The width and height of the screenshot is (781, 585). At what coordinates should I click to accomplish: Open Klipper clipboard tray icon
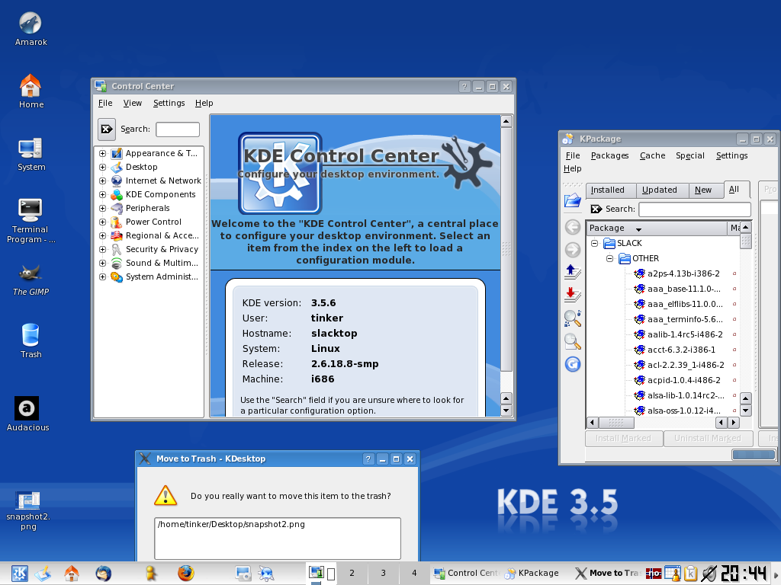point(689,574)
